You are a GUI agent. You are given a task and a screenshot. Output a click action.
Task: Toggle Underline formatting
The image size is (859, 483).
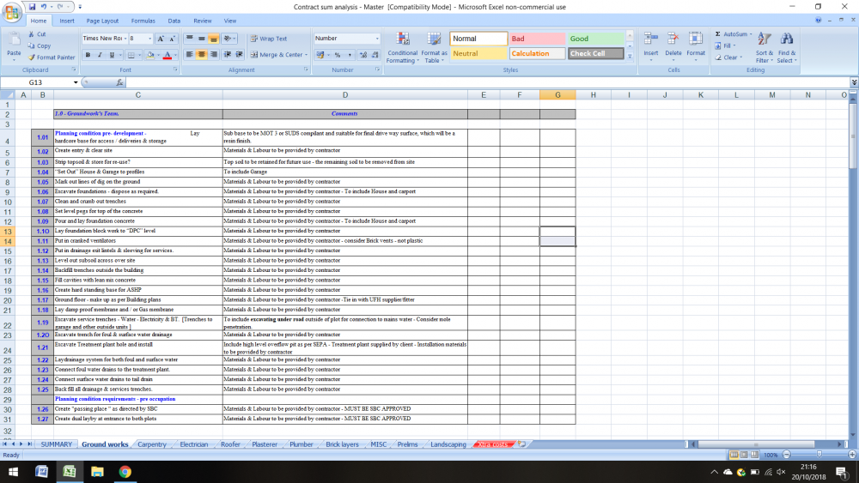click(x=112, y=55)
